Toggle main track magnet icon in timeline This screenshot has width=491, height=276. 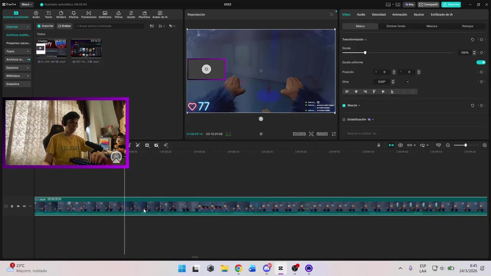[391, 145]
